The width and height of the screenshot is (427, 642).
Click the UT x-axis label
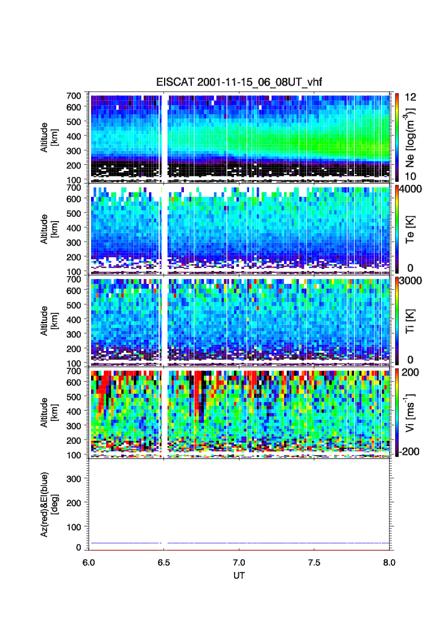coord(239,576)
